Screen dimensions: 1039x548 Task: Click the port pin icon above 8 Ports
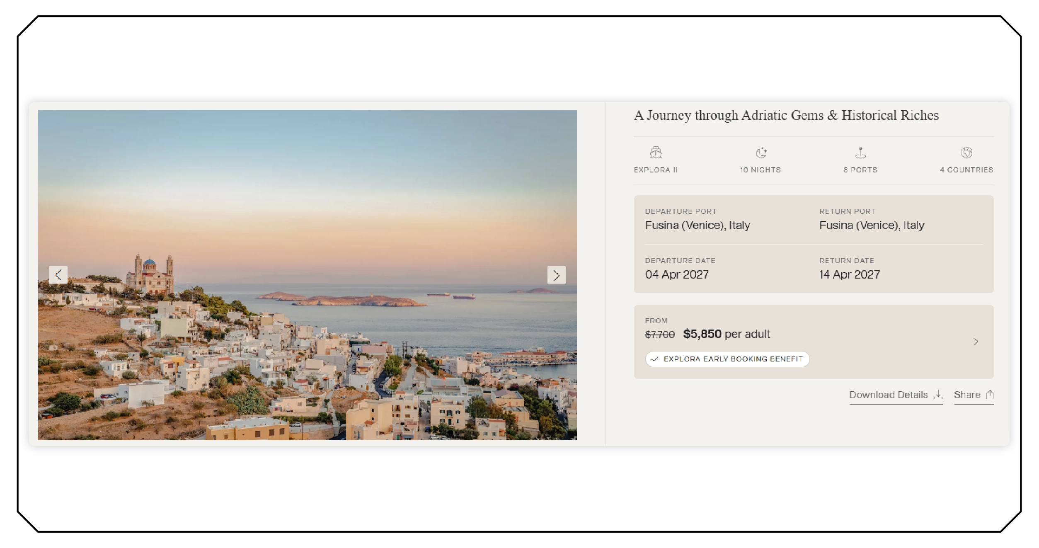click(x=860, y=153)
